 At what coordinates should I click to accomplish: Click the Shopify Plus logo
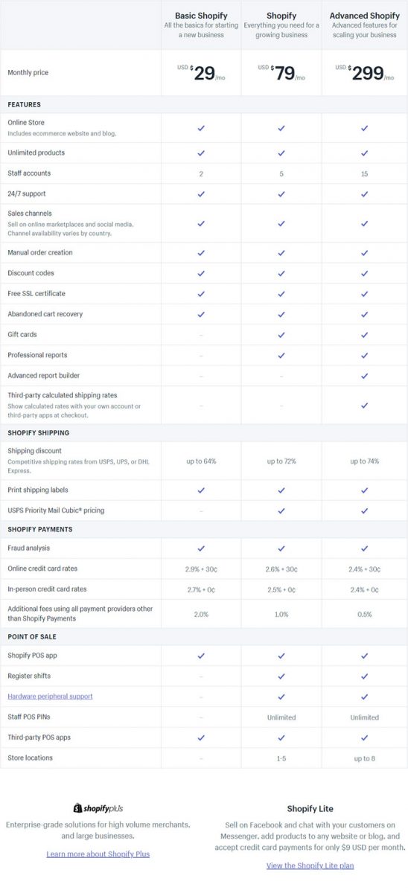(x=98, y=808)
